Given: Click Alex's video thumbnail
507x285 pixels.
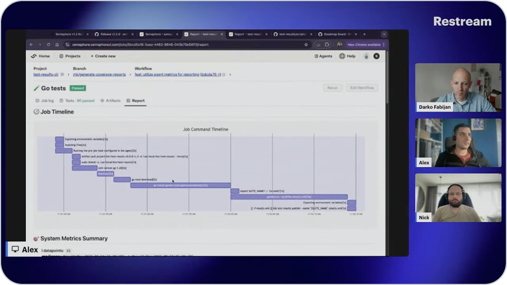Looking at the screenshot, I should click(458, 142).
